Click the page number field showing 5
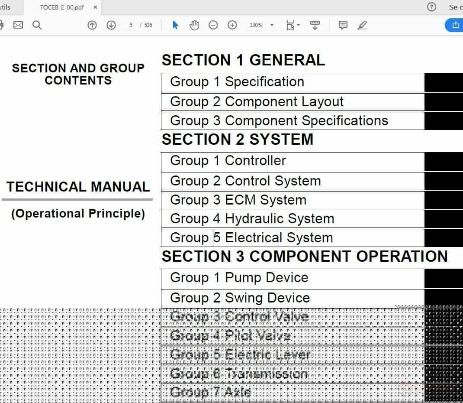The height and width of the screenshot is (403, 463). pos(131,25)
